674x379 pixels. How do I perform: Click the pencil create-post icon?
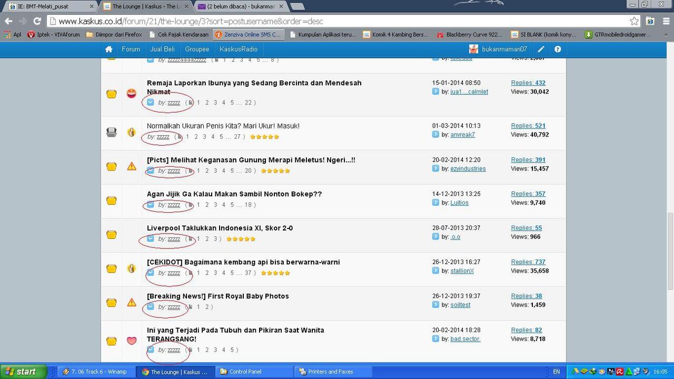(x=541, y=49)
